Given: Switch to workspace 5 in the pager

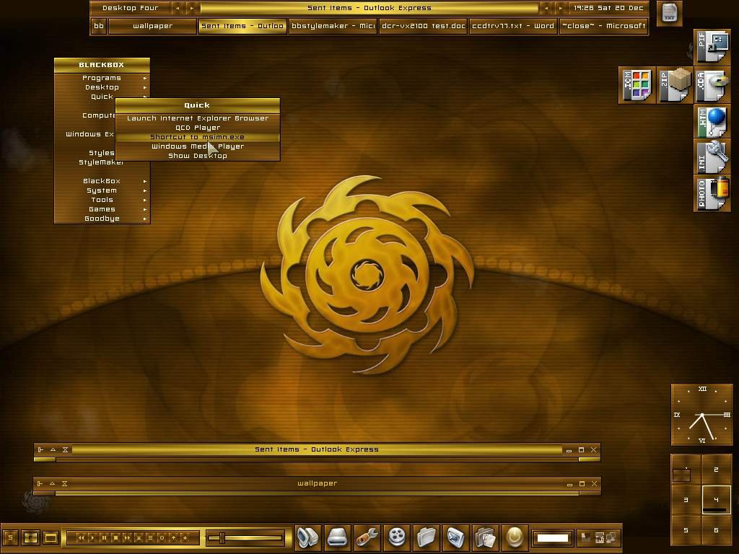Looking at the screenshot, I should tap(686, 530).
